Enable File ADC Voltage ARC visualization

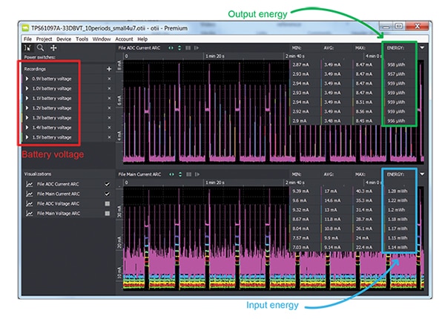click(x=107, y=203)
